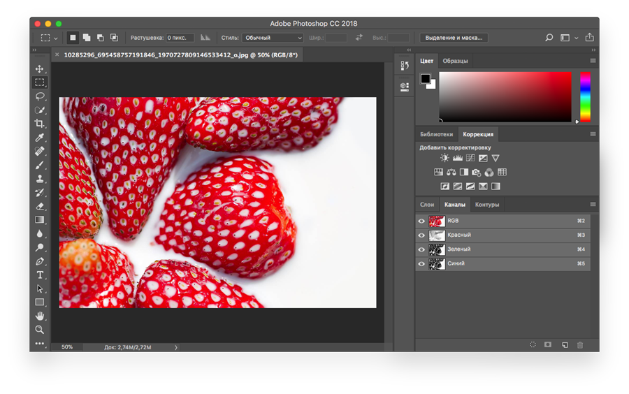Click the Растушевка input field

[180, 38]
